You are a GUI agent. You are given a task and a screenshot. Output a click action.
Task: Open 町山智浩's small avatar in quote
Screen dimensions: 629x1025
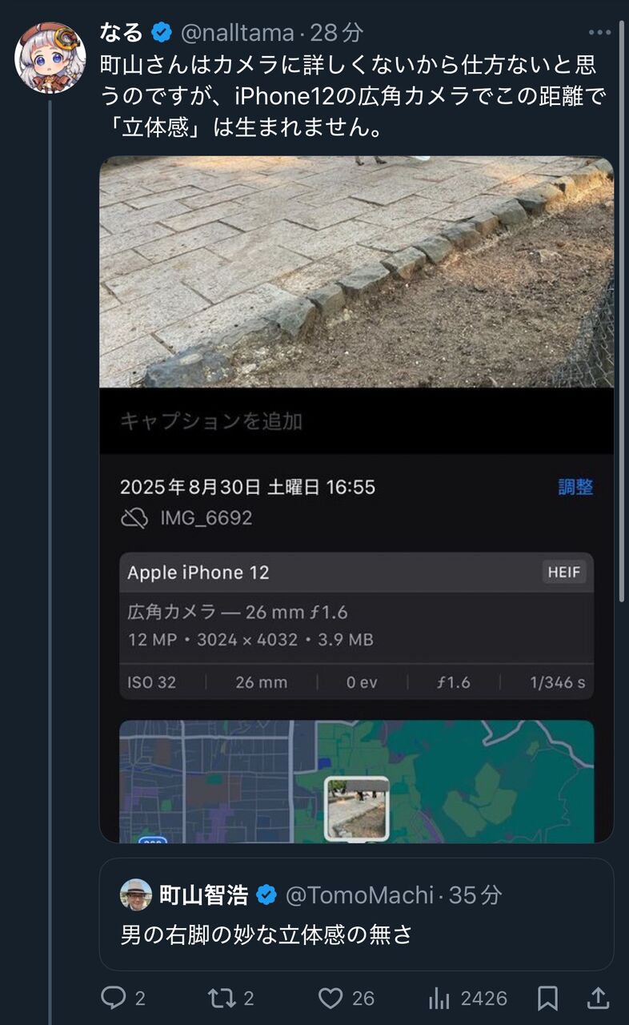(136, 894)
